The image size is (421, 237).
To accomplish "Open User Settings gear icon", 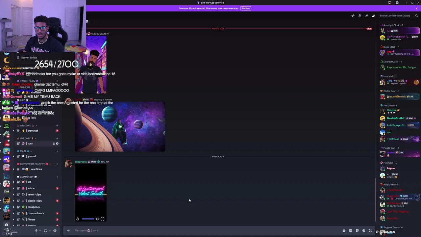I will (x=55, y=231).
